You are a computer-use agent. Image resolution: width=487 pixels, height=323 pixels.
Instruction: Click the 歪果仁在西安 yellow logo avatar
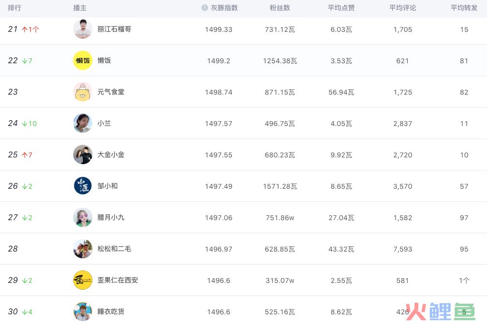tap(83, 280)
